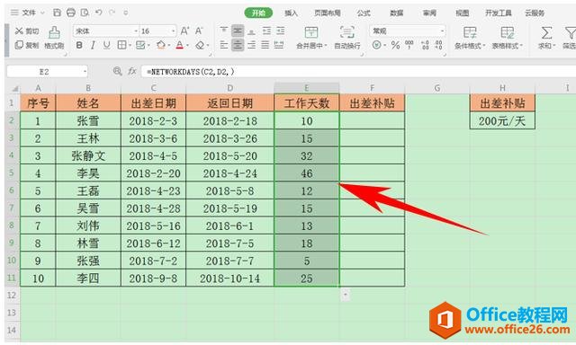Toggle Underline formatting
576x345 pixels.
106,45
